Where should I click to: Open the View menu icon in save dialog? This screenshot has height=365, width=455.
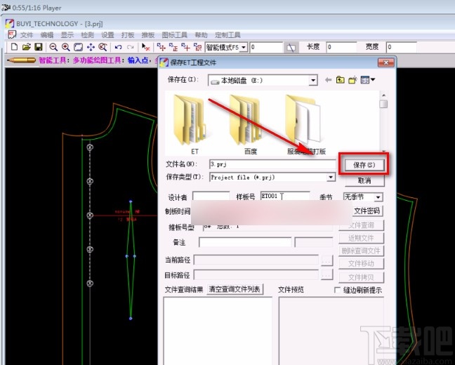(367, 79)
